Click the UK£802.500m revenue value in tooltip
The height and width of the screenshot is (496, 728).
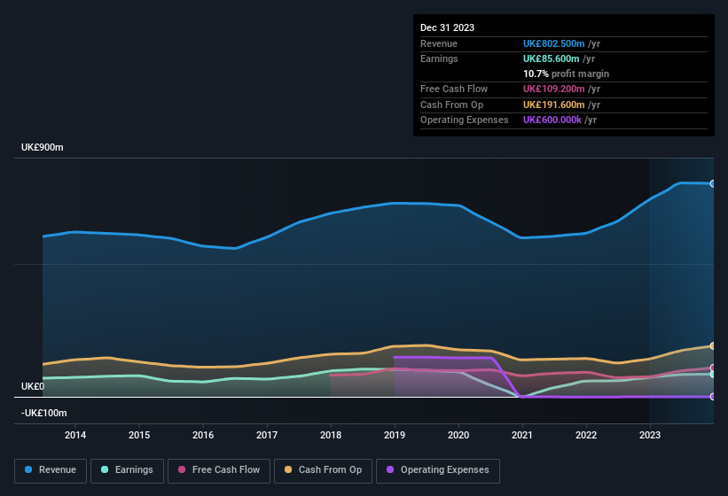pos(555,43)
